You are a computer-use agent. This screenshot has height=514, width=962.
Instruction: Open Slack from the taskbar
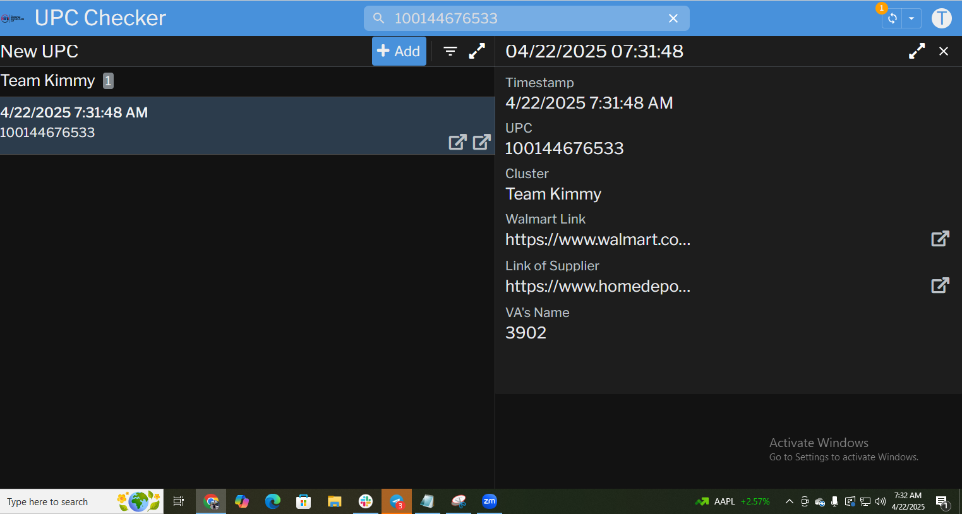(x=366, y=501)
